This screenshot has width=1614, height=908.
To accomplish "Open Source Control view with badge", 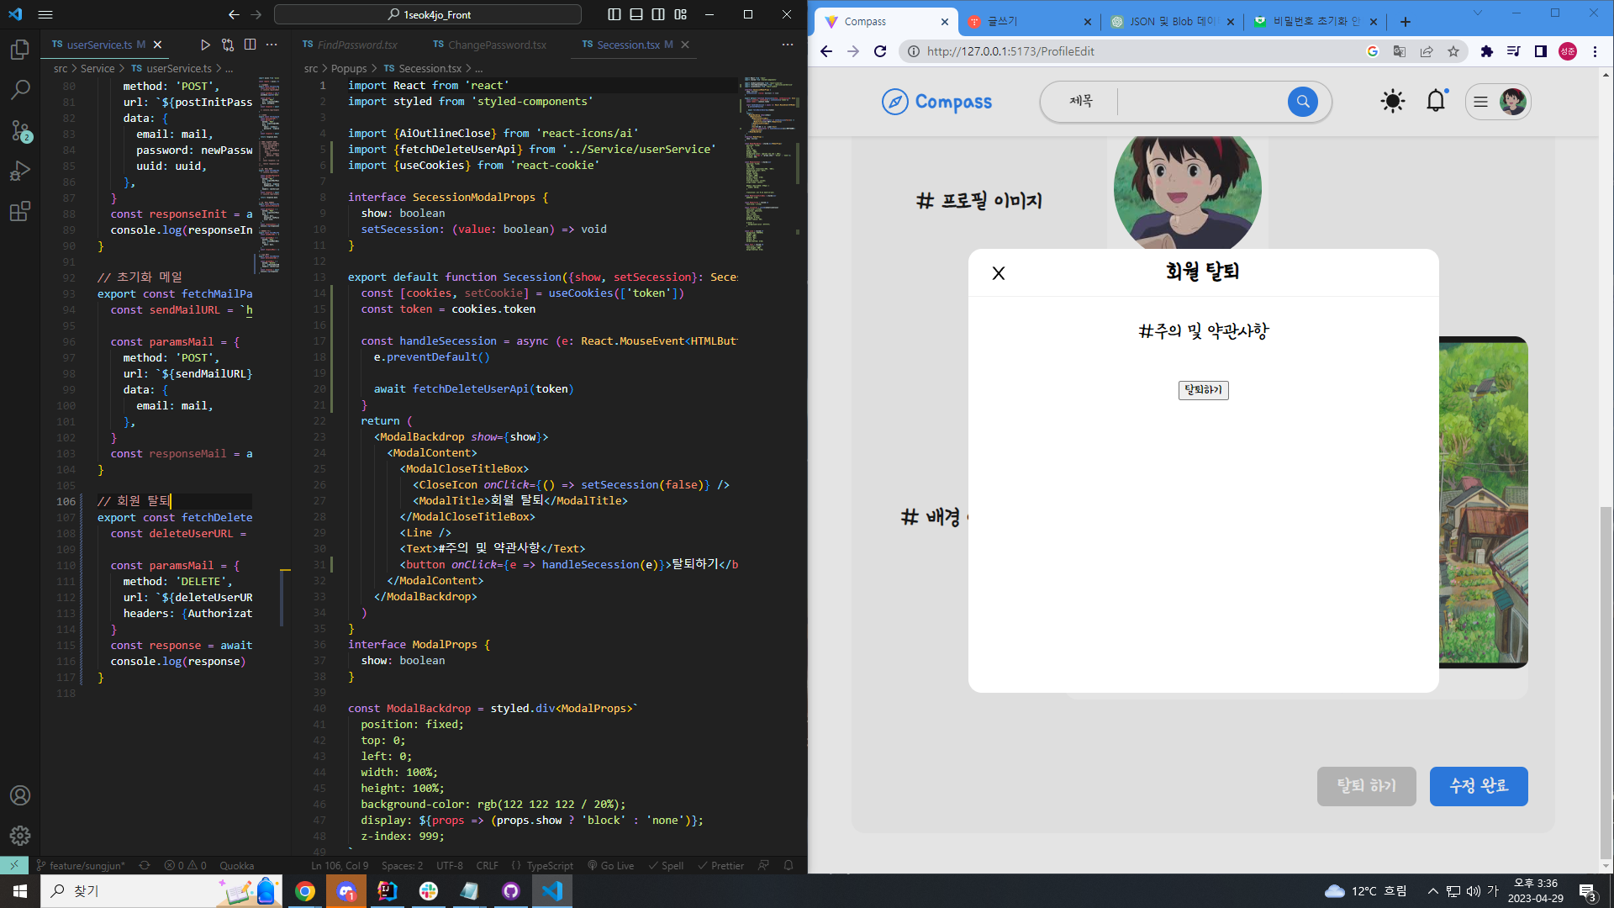I will (20, 130).
